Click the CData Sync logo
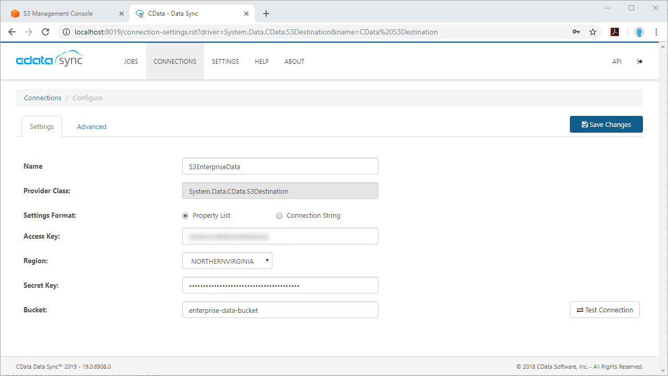 coord(50,59)
